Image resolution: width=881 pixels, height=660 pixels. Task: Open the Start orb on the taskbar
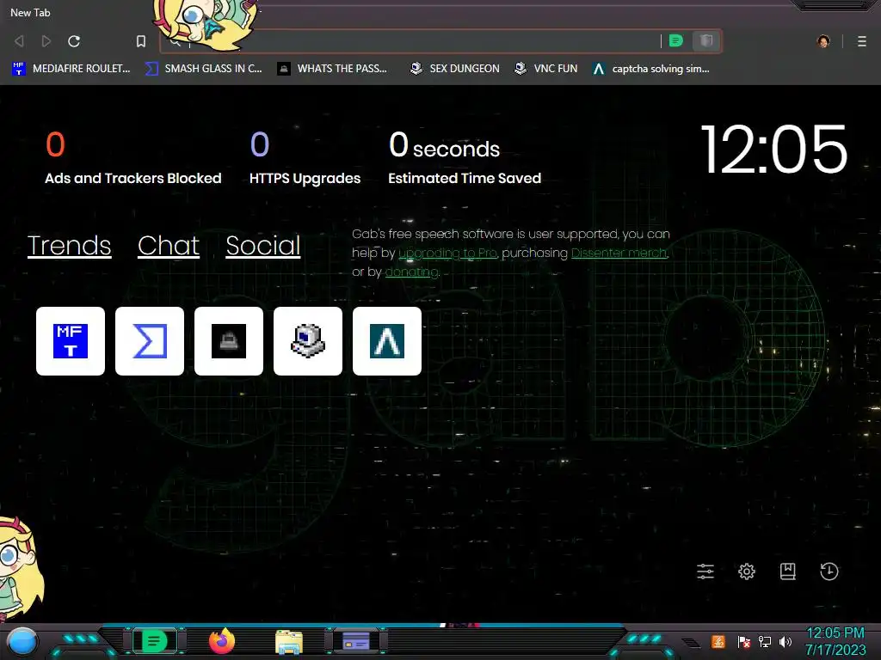pyautogui.click(x=22, y=641)
